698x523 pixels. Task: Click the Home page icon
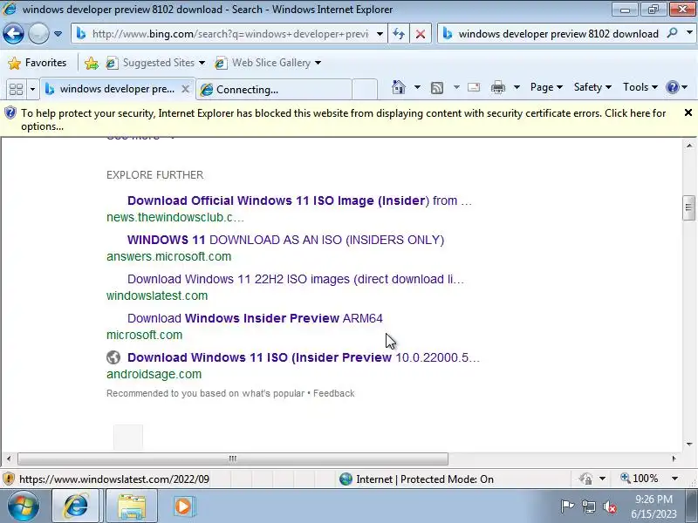click(399, 87)
